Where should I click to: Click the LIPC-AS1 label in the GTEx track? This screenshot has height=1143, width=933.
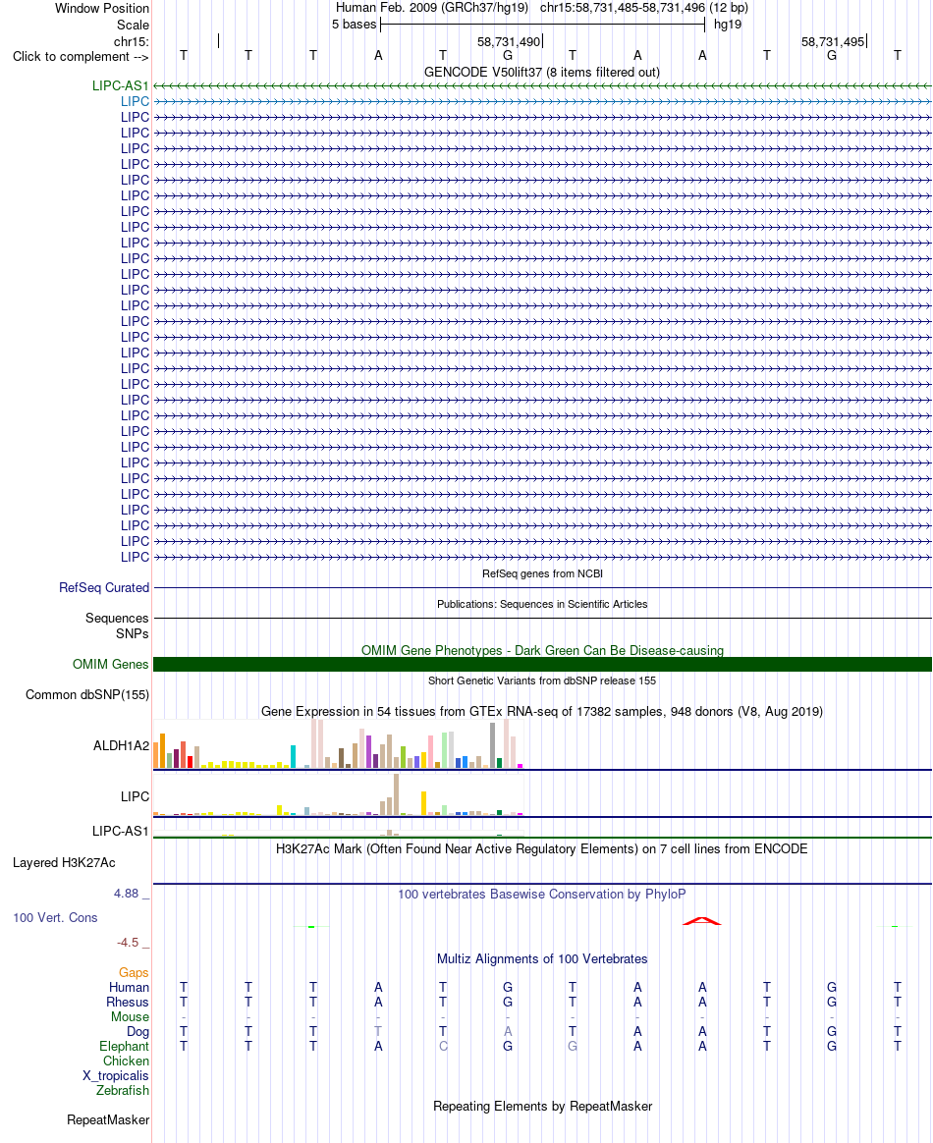(x=120, y=831)
